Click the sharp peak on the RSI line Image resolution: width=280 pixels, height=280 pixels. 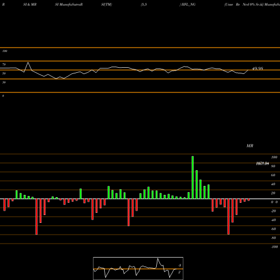[28, 63]
